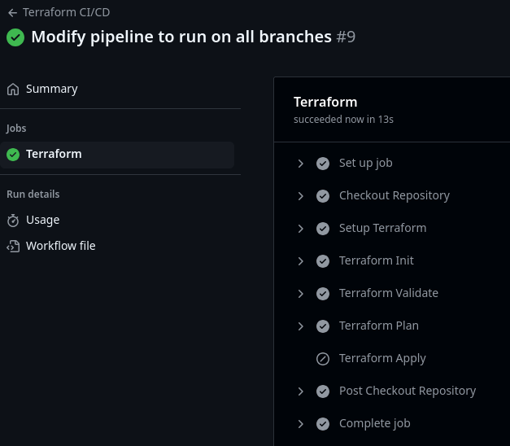Click the success check icon for Checkout Repository
The image size is (510, 446).
pos(323,196)
